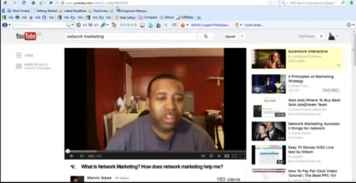Open the dropdown next to Upload button
The width and height of the screenshot is (356, 183).
coord(242,36)
